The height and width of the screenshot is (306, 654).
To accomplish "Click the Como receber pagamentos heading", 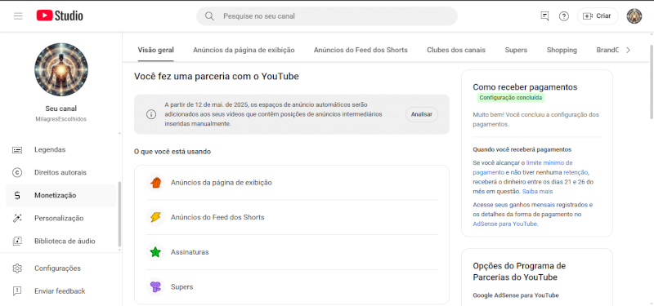I will [x=525, y=87].
